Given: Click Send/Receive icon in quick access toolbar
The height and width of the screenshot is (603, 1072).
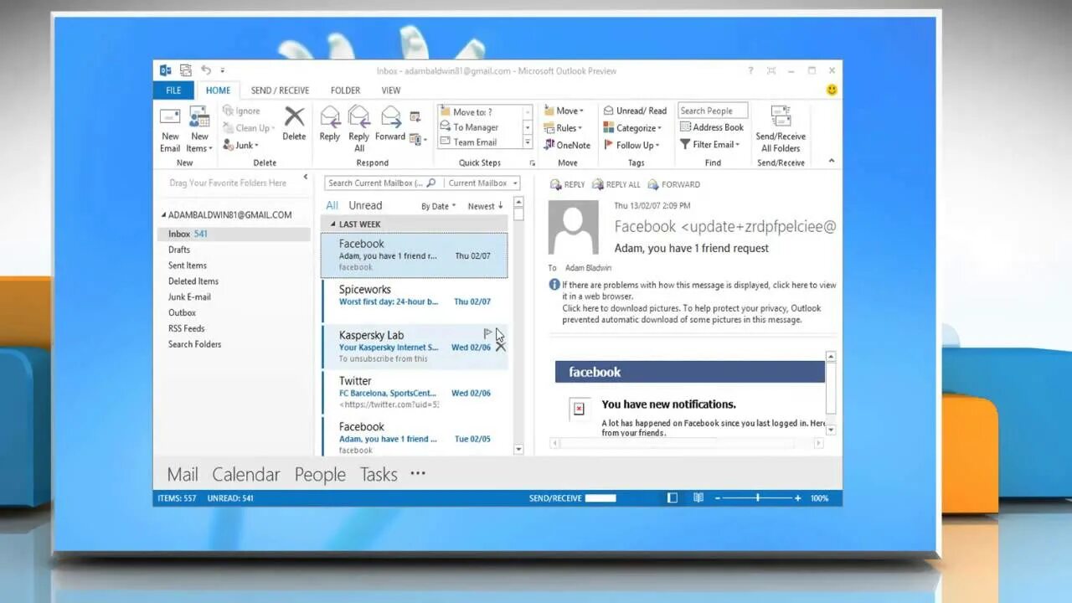Looking at the screenshot, I should tap(186, 71).
